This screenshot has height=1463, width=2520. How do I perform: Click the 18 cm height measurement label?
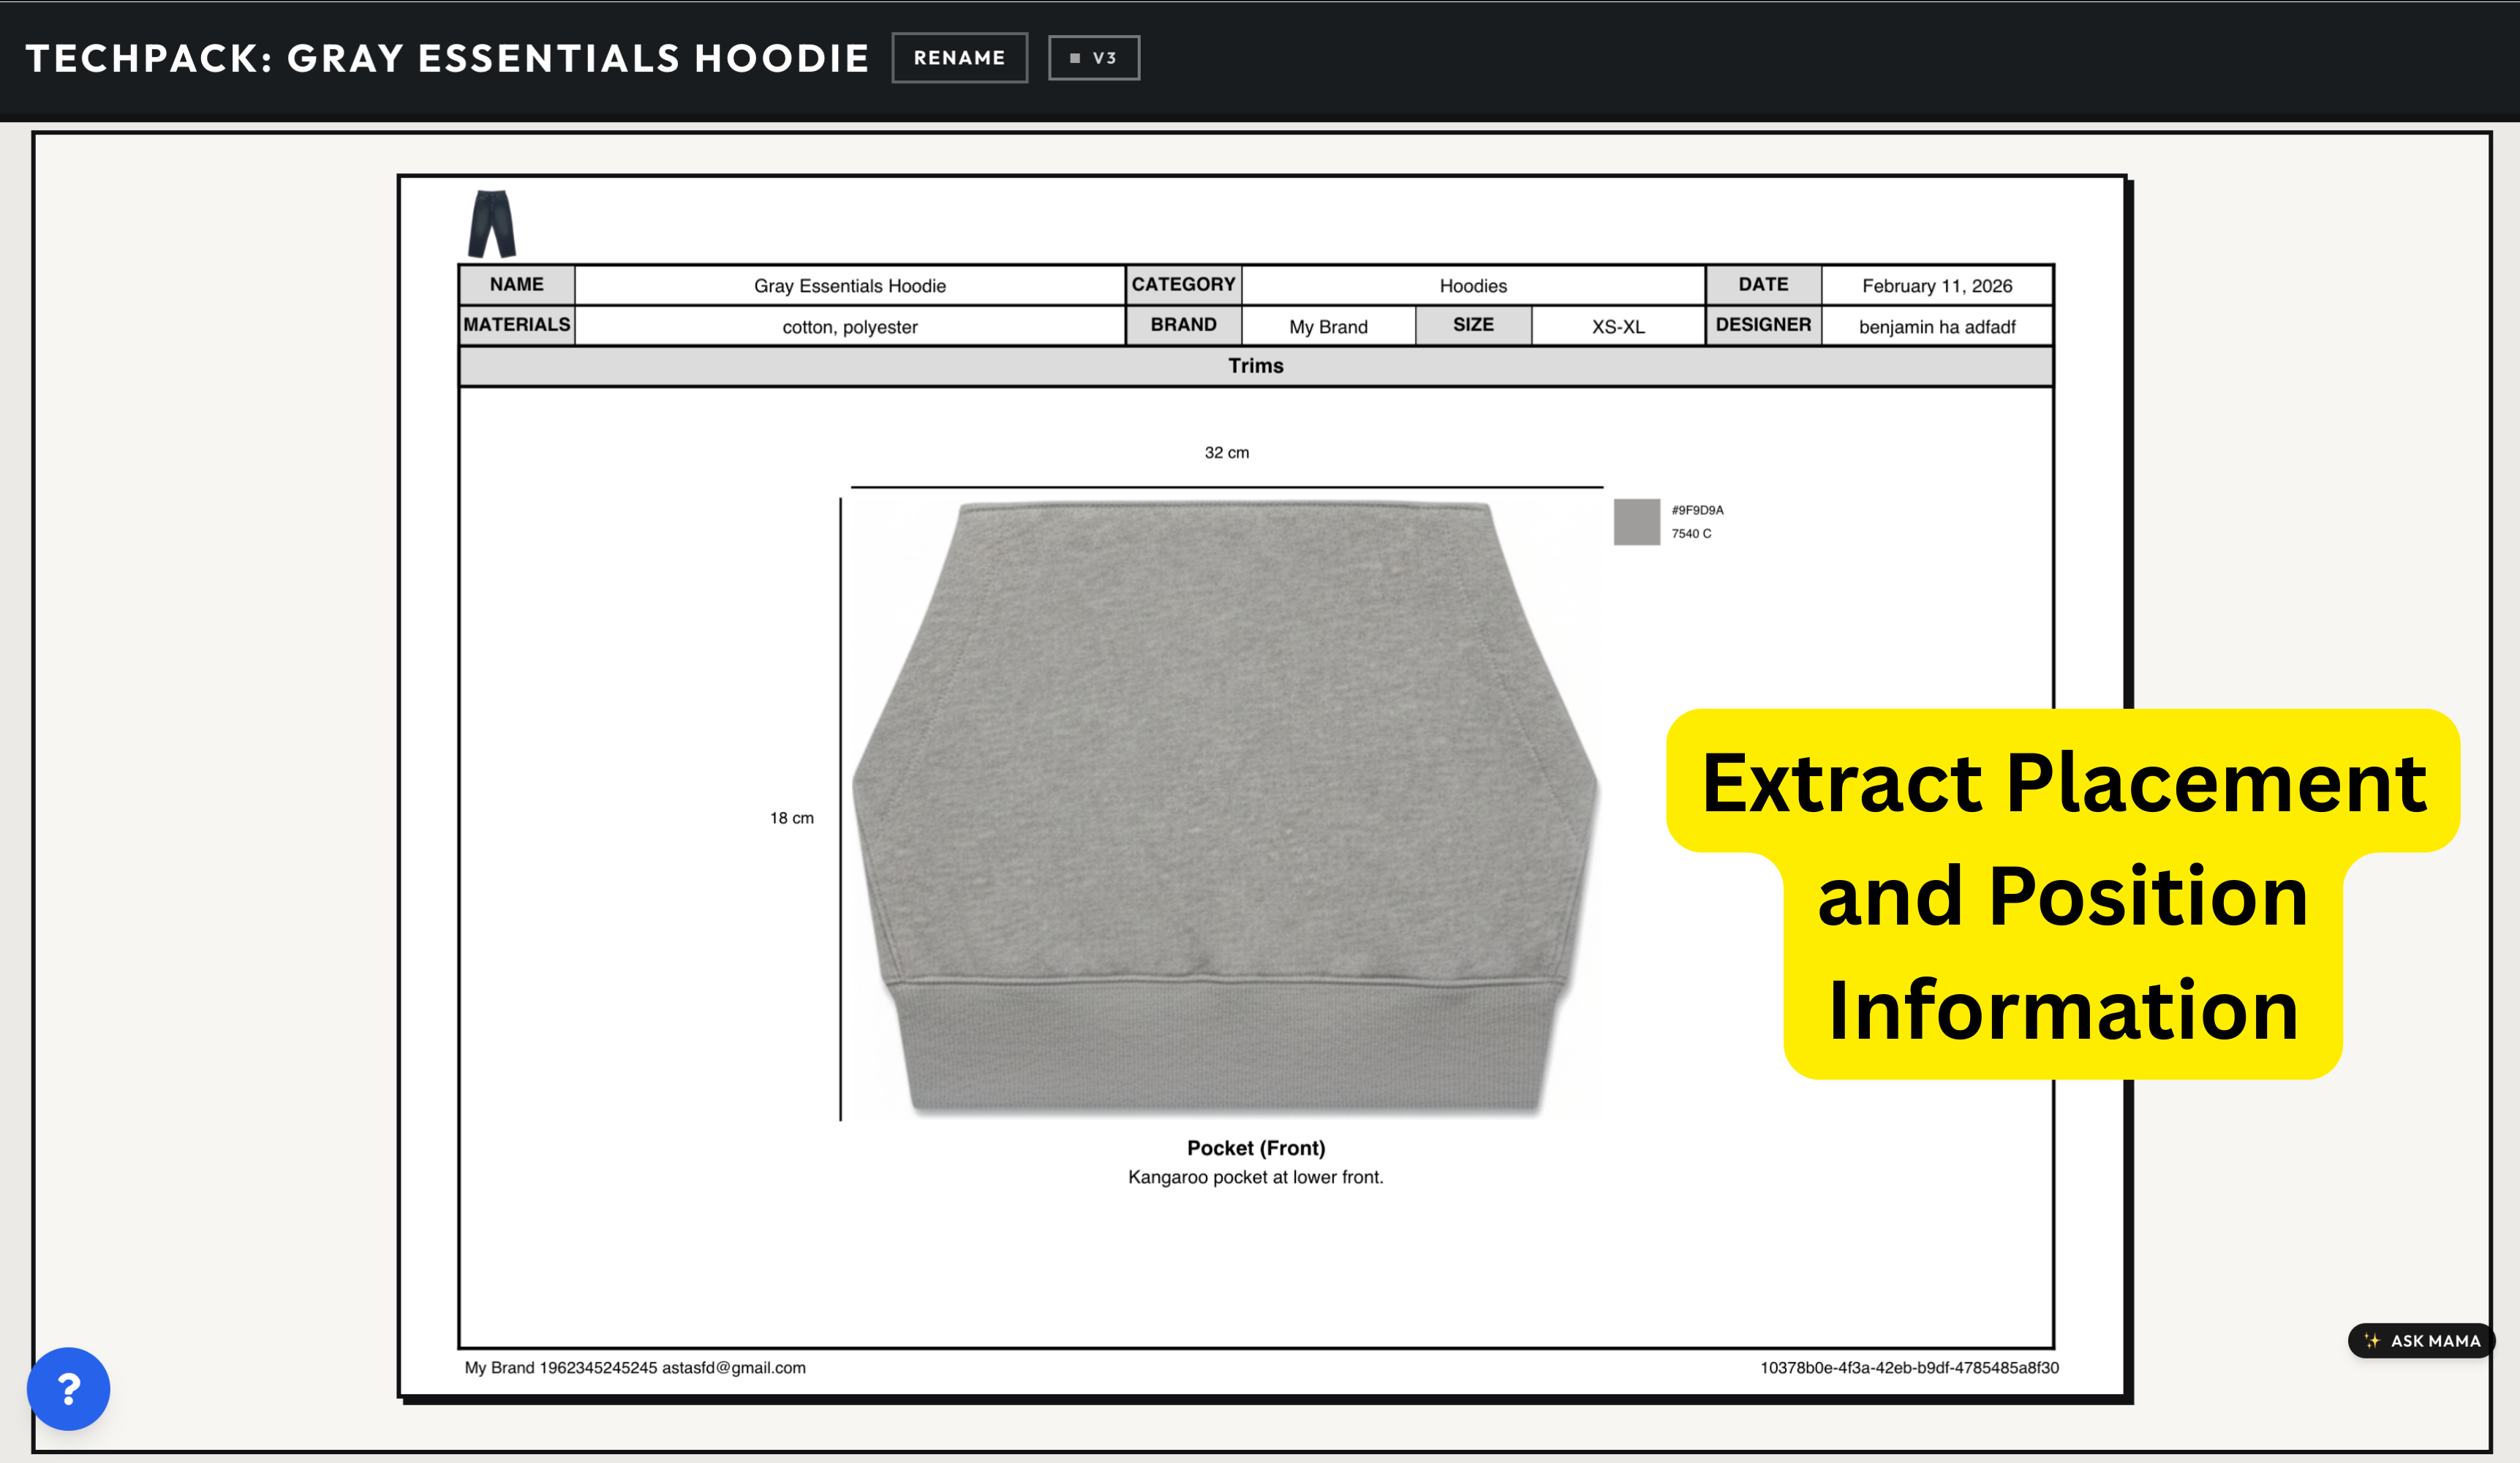(x=791, y=818)
